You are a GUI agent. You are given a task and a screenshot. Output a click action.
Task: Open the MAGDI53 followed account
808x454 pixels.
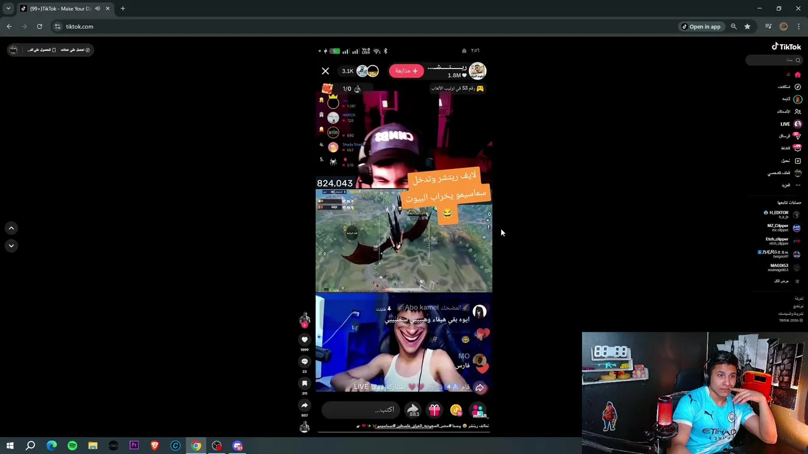click(x=784, y=267)
